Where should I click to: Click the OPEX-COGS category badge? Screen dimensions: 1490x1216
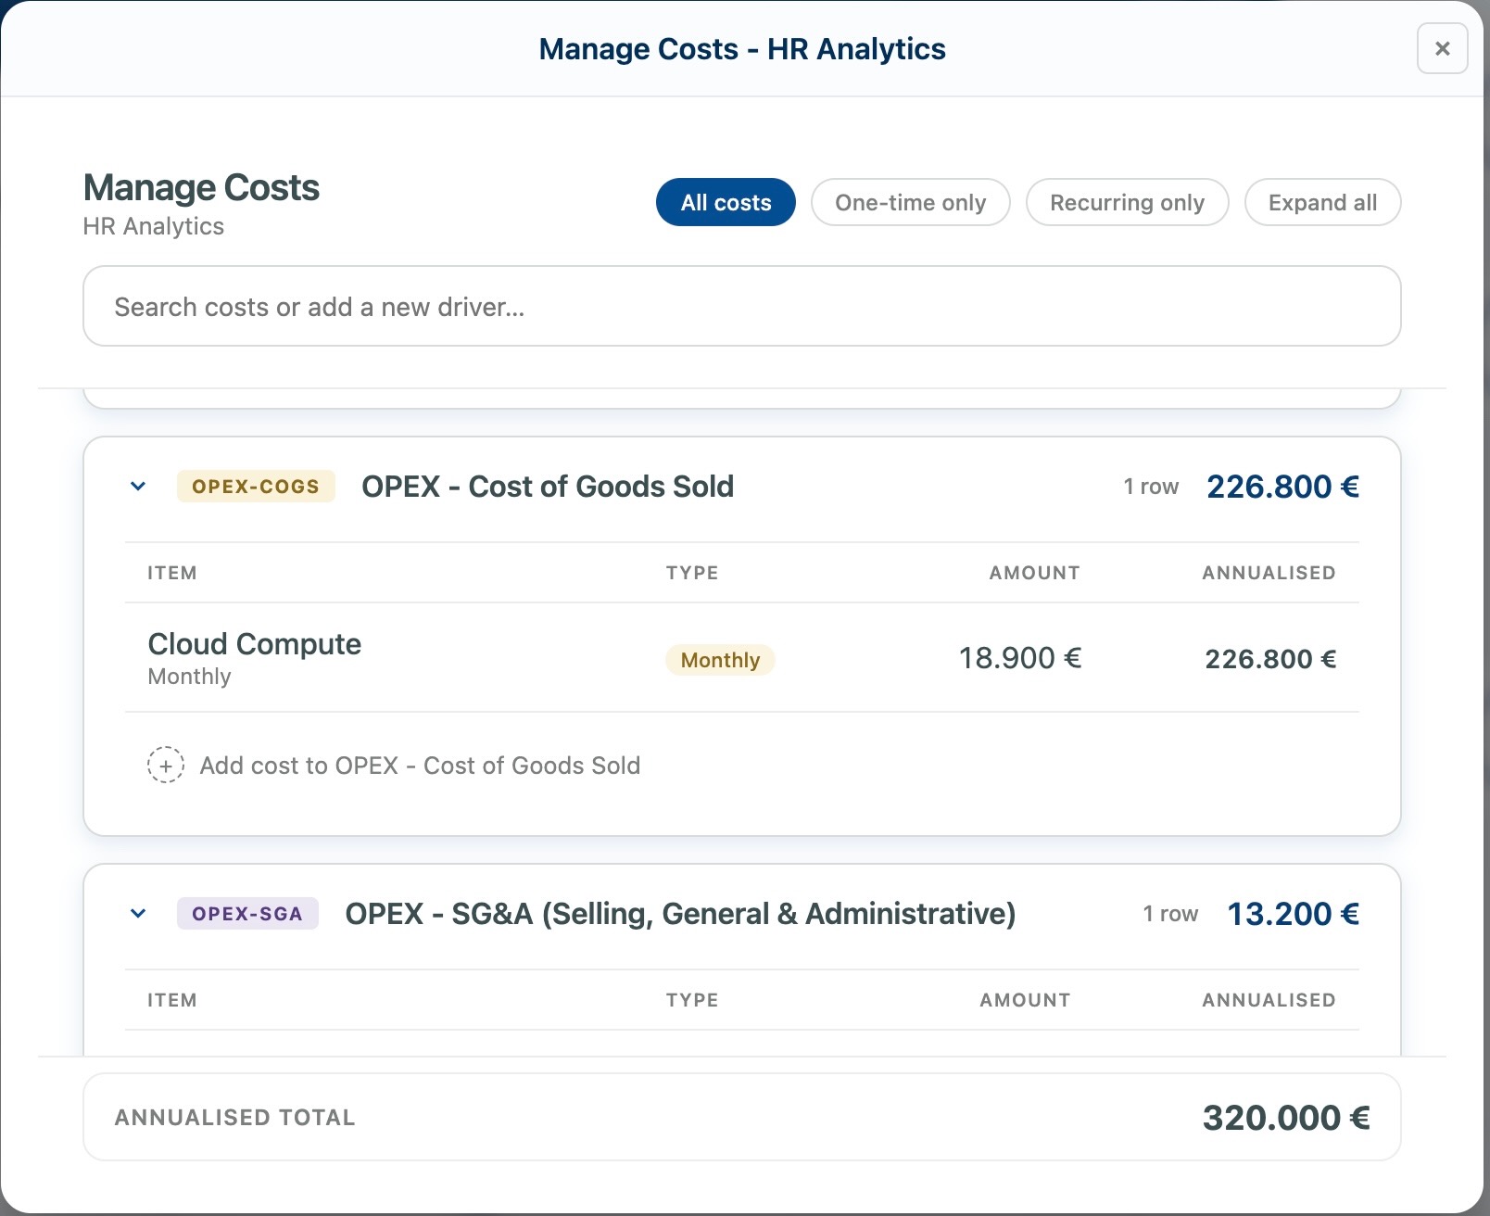pyautogui.click(x=256, y=486)
